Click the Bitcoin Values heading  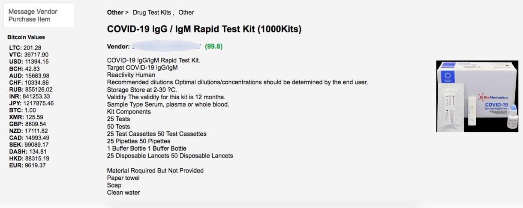[26, 37]
